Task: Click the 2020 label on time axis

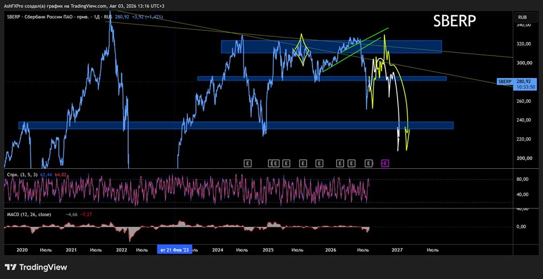Action: tap(22, 250)
